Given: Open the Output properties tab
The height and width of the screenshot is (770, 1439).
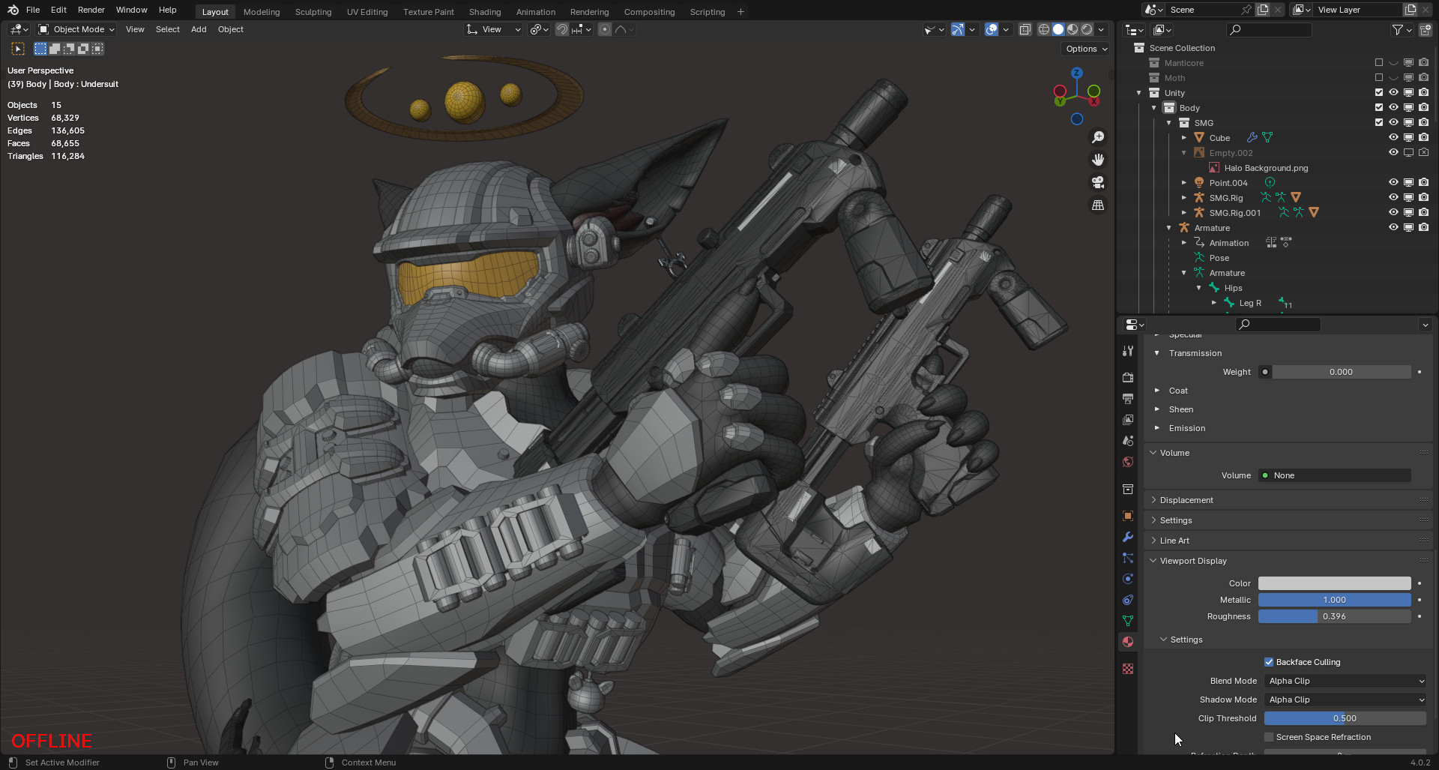Looking at the screenshot, I should [x=1128, y=398].
